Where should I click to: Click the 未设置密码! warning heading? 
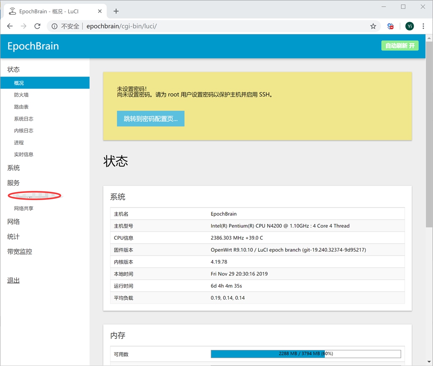(132, 89)
